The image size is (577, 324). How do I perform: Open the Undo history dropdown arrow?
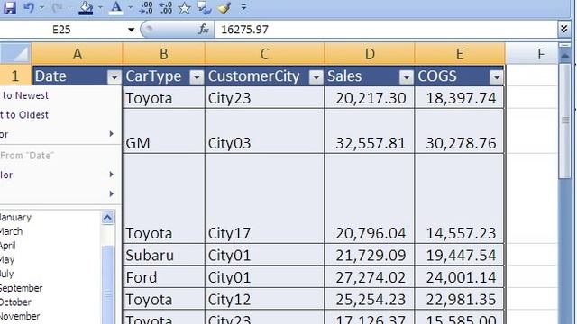point(41,7)
